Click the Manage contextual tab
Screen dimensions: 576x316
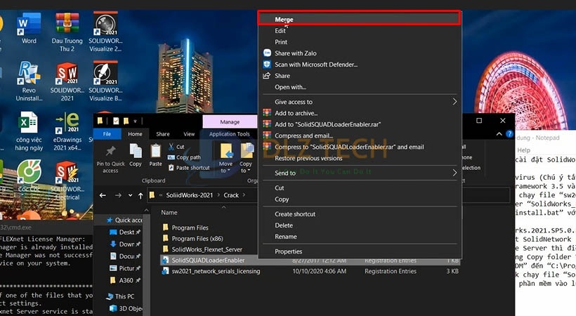pyautogui.click(x=230, y=121)
